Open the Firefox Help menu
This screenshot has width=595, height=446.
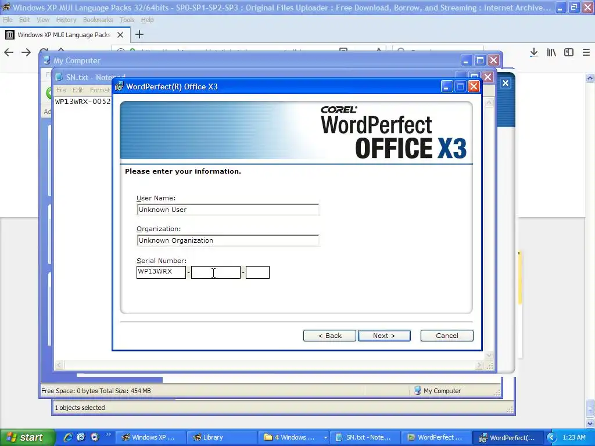[x=147, y=20]
